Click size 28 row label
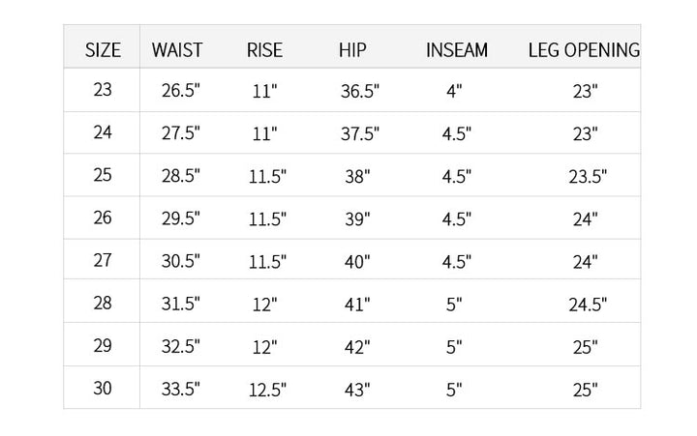Screen dimensions: 697x436 tap(103, 303)
